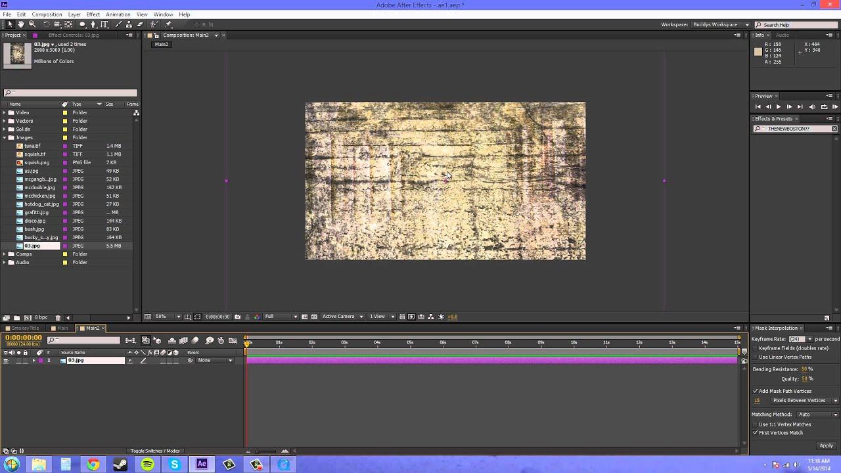Open the Parent None dropdown
The height and width of the screenshot is (473, 841).
click(x=215, y=361)
